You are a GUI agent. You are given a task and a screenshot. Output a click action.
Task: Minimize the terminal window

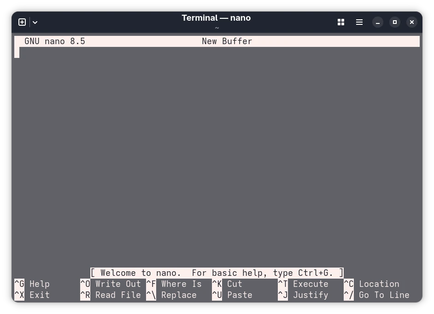(x=378, y=22)
